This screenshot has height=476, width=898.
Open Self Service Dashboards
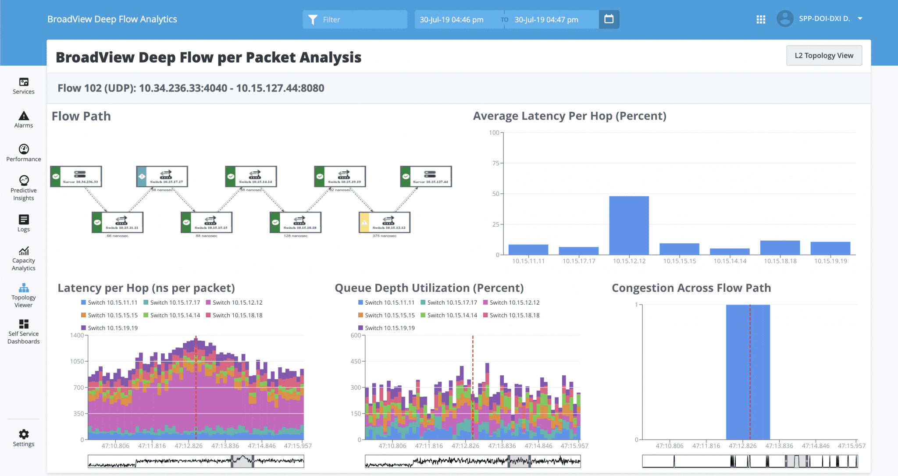[23, 331]
